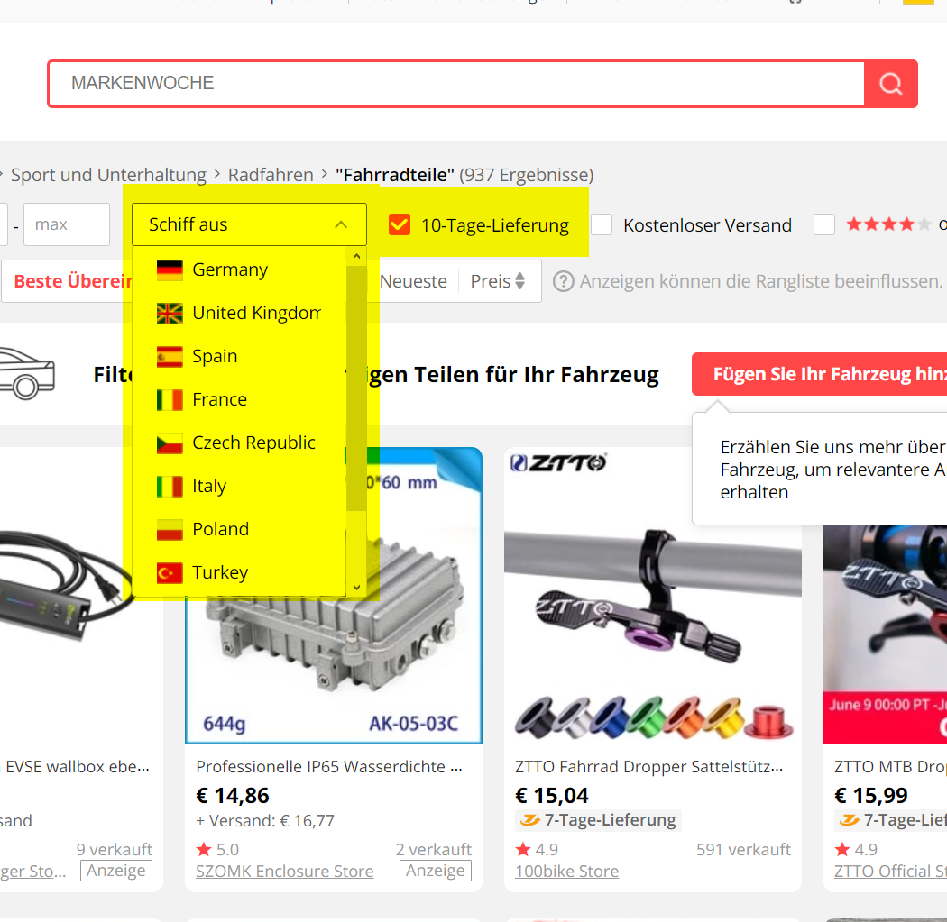Screen dimensions: 947x922
Task: Sort results by Neueste
Action: pyautogui.click(x=413, y=281)
